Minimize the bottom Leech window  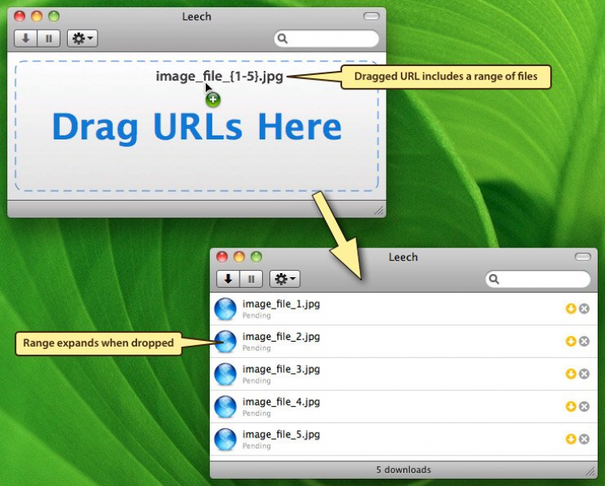pos(240,256)
